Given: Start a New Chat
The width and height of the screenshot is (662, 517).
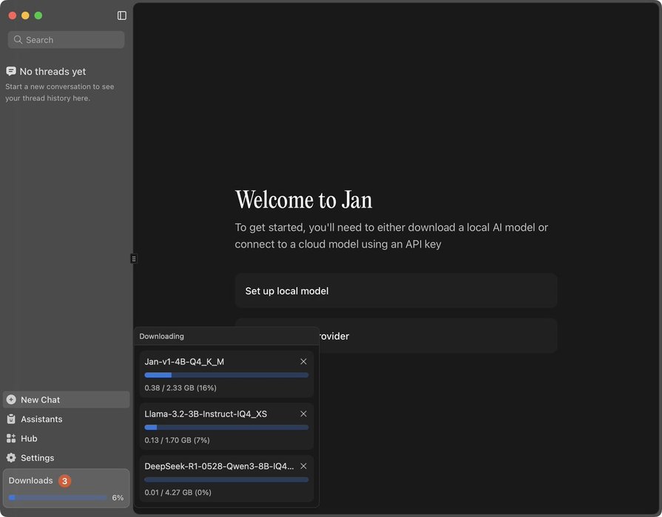Looking at the screenshot, I should point(67,400).
